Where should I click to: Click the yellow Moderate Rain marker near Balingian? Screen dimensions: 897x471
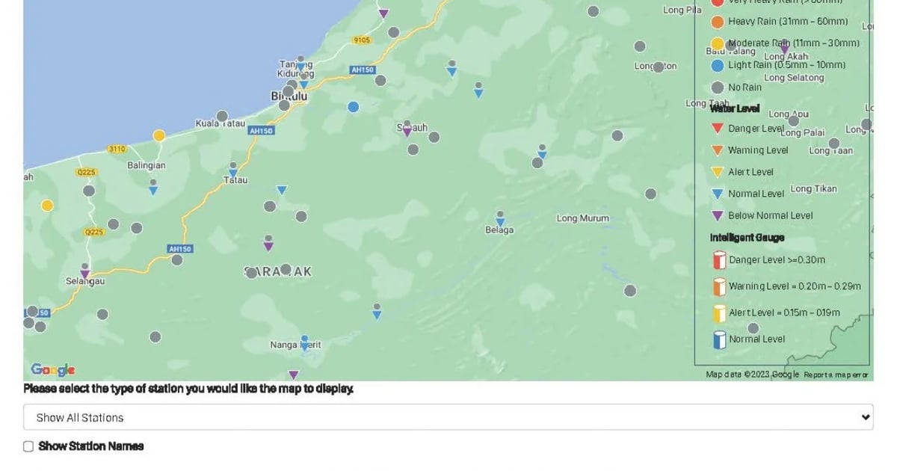[159, 135]
